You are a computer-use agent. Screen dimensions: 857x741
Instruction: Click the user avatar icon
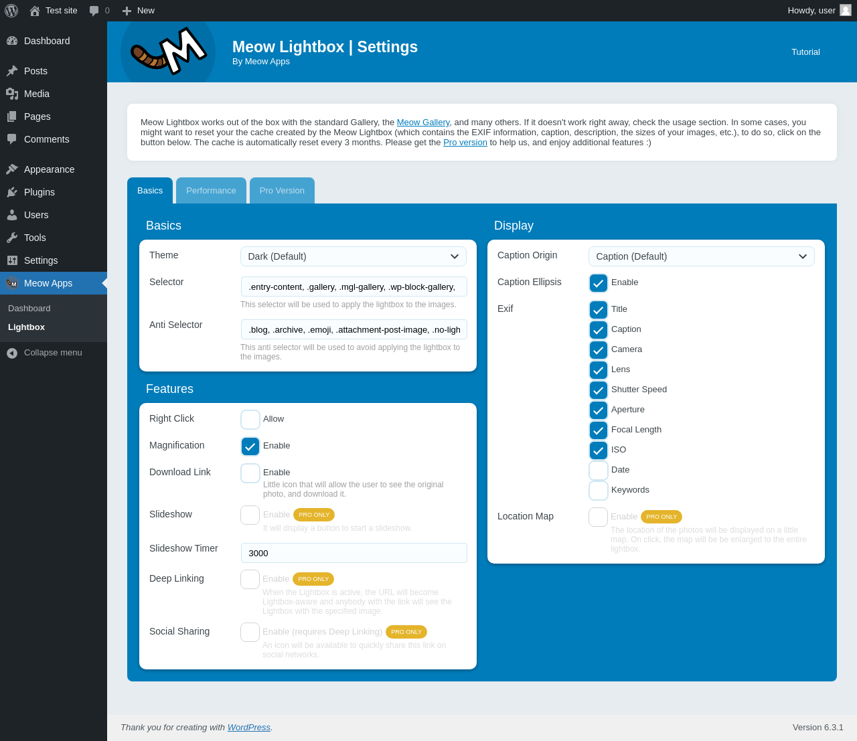(846, 10)
